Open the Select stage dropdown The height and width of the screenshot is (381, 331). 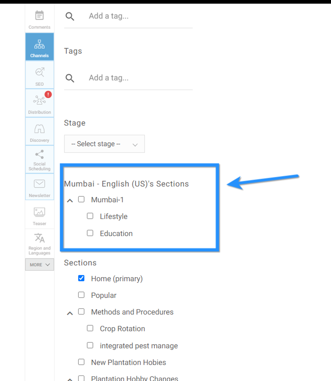click(104, 144)
